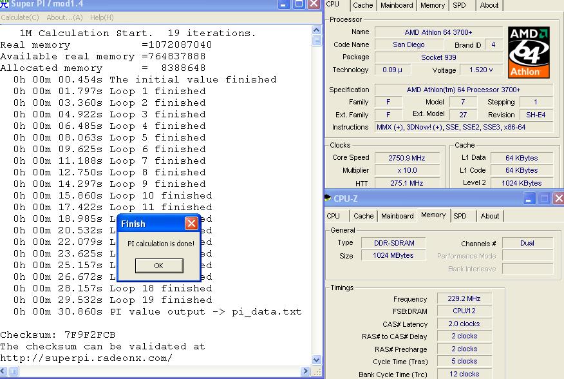The width and height of the screenshot is (564, 379).
Task: Switch to Cache tab in lower CPU-Z window
Action: click(363, 216)
